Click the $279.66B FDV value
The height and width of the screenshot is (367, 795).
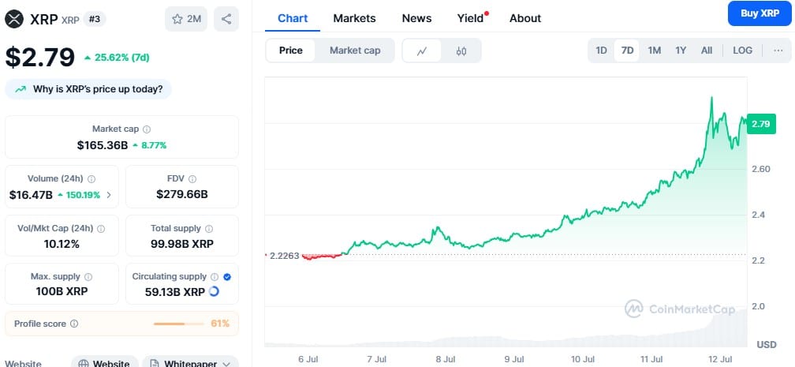[182, 194]
